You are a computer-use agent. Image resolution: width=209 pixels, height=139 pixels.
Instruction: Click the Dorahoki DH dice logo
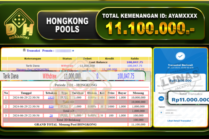tap(19, 24)
